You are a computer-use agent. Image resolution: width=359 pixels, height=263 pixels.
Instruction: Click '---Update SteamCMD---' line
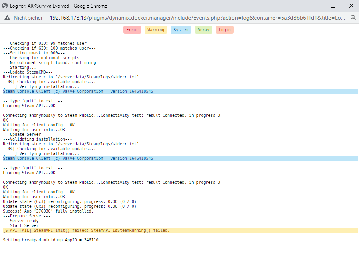28,72
